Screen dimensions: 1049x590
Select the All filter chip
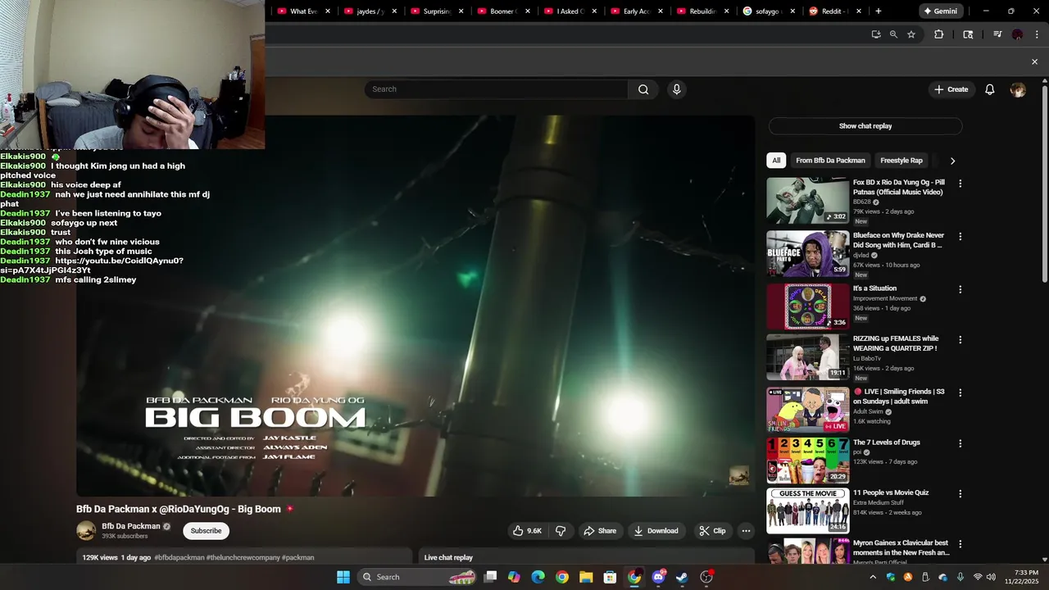pos(776,161)
